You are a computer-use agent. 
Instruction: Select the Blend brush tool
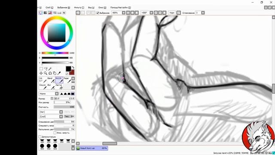tap(51, 80)
